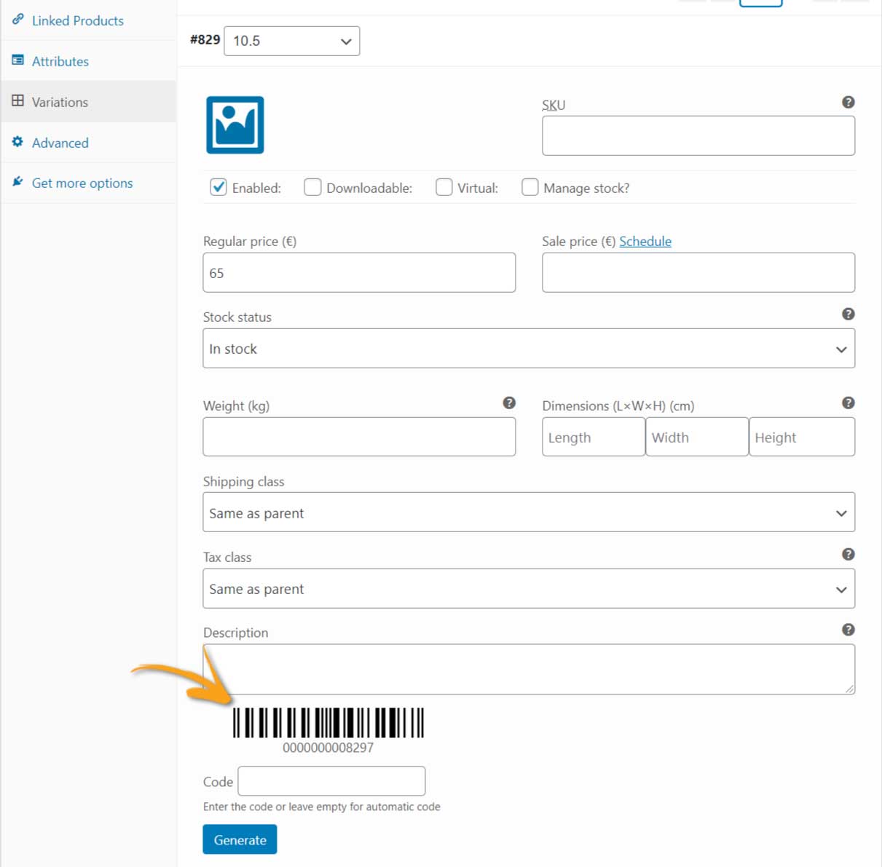Screen dimensions: 882x867
Task: Click the Attributes list icon in sidebar
Action: tap(17, 60)
